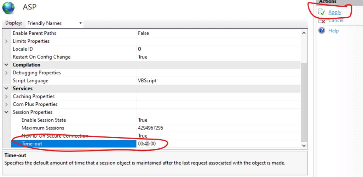The image size is (363, 177).
Task: Expand Debugging Properties
Action: point(6,73)
